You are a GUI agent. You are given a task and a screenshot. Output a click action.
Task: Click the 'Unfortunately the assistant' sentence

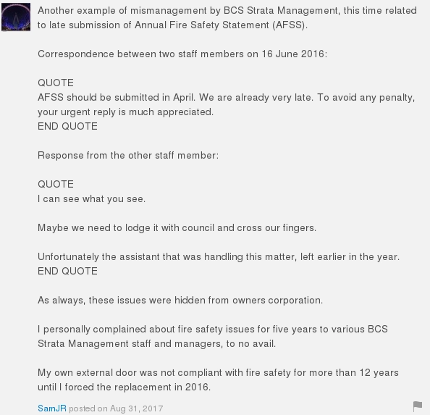pos(219,256)
